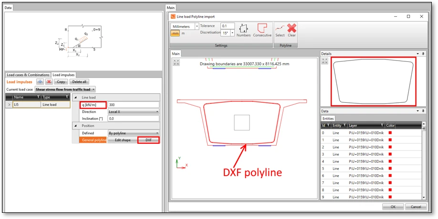
Task: Click the Numbers icon in Settings
Action: (243, 28)
